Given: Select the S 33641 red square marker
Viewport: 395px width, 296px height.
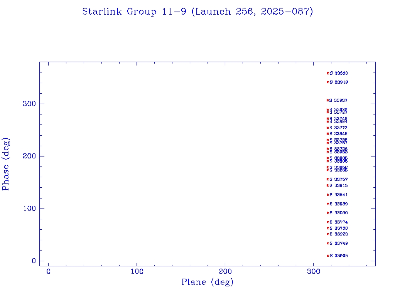Looking at the screenshot, I should point(328,195).
